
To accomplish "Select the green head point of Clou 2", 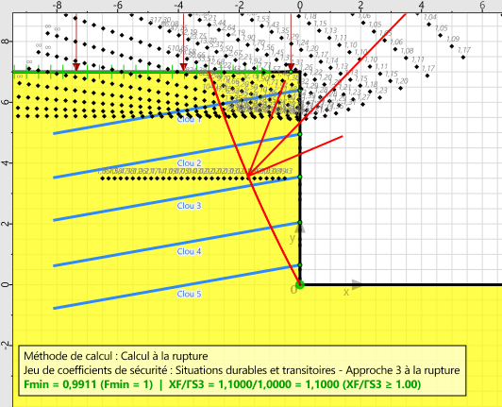I will pyautogui.click(x=300, y=134).
